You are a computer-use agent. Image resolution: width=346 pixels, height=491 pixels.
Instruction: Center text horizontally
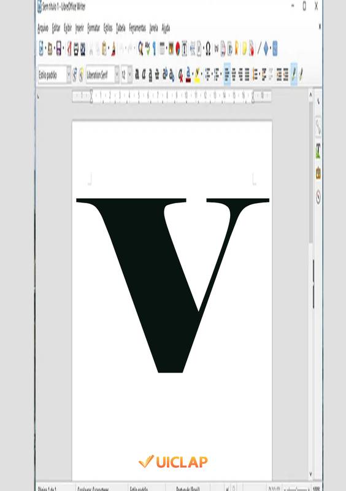click(234, 75)
